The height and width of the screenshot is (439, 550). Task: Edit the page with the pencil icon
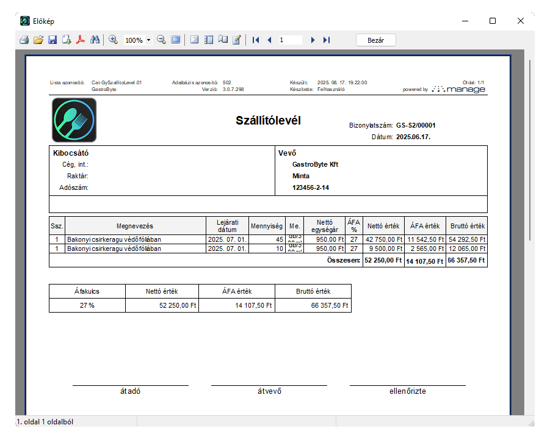point(237,40)
